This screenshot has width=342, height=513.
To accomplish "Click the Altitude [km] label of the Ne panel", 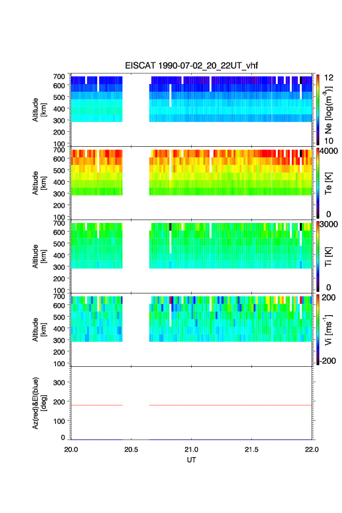I will (39, 110).
